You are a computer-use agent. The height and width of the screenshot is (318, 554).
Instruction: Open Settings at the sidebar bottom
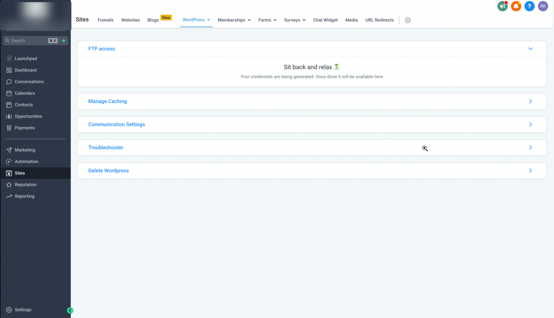(23, 310)
